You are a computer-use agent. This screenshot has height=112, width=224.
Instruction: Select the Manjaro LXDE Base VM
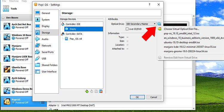point(16,58)
